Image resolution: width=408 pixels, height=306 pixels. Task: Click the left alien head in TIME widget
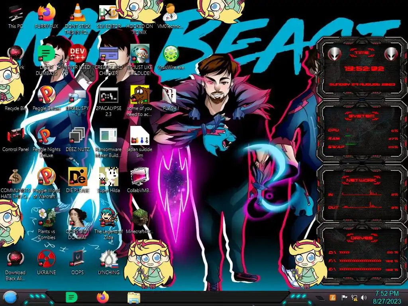pyautogui.click(x=334, y=54)
